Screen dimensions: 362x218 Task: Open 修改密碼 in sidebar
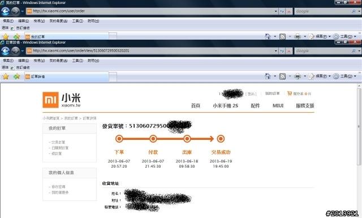coord(58,186)
